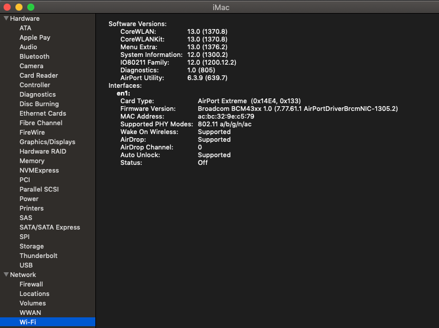Screen dimensions: 439x328
Task: Select the highlighted Wi-Fi entry
Action: coord(28,322)
